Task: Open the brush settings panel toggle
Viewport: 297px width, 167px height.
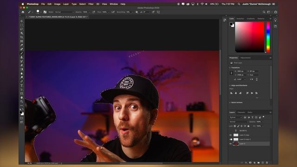Action: 45,12
